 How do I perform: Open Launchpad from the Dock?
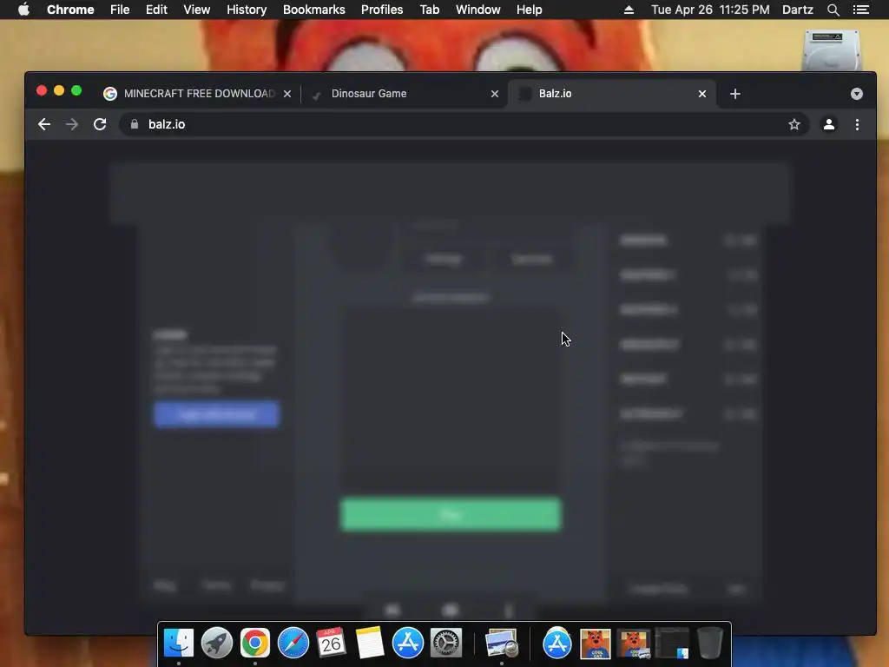click(x=216, y=643)
